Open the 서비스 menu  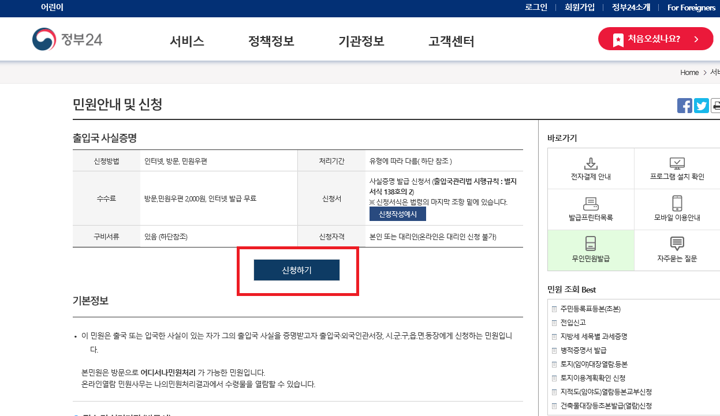point(187,41)
